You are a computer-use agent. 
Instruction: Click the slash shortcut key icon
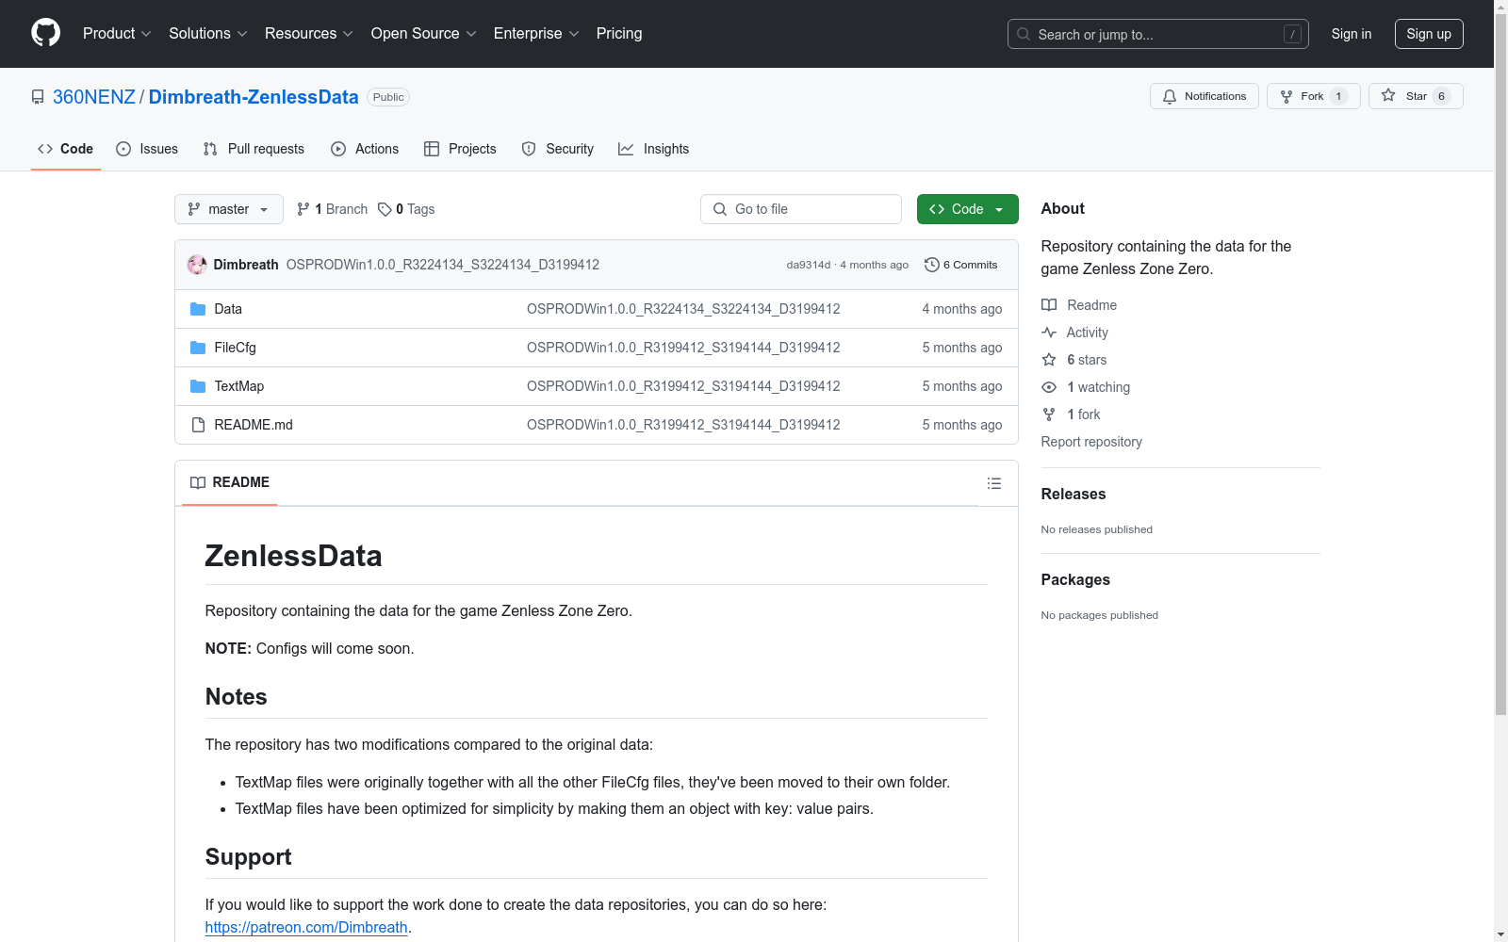(x=1292, y=34)
